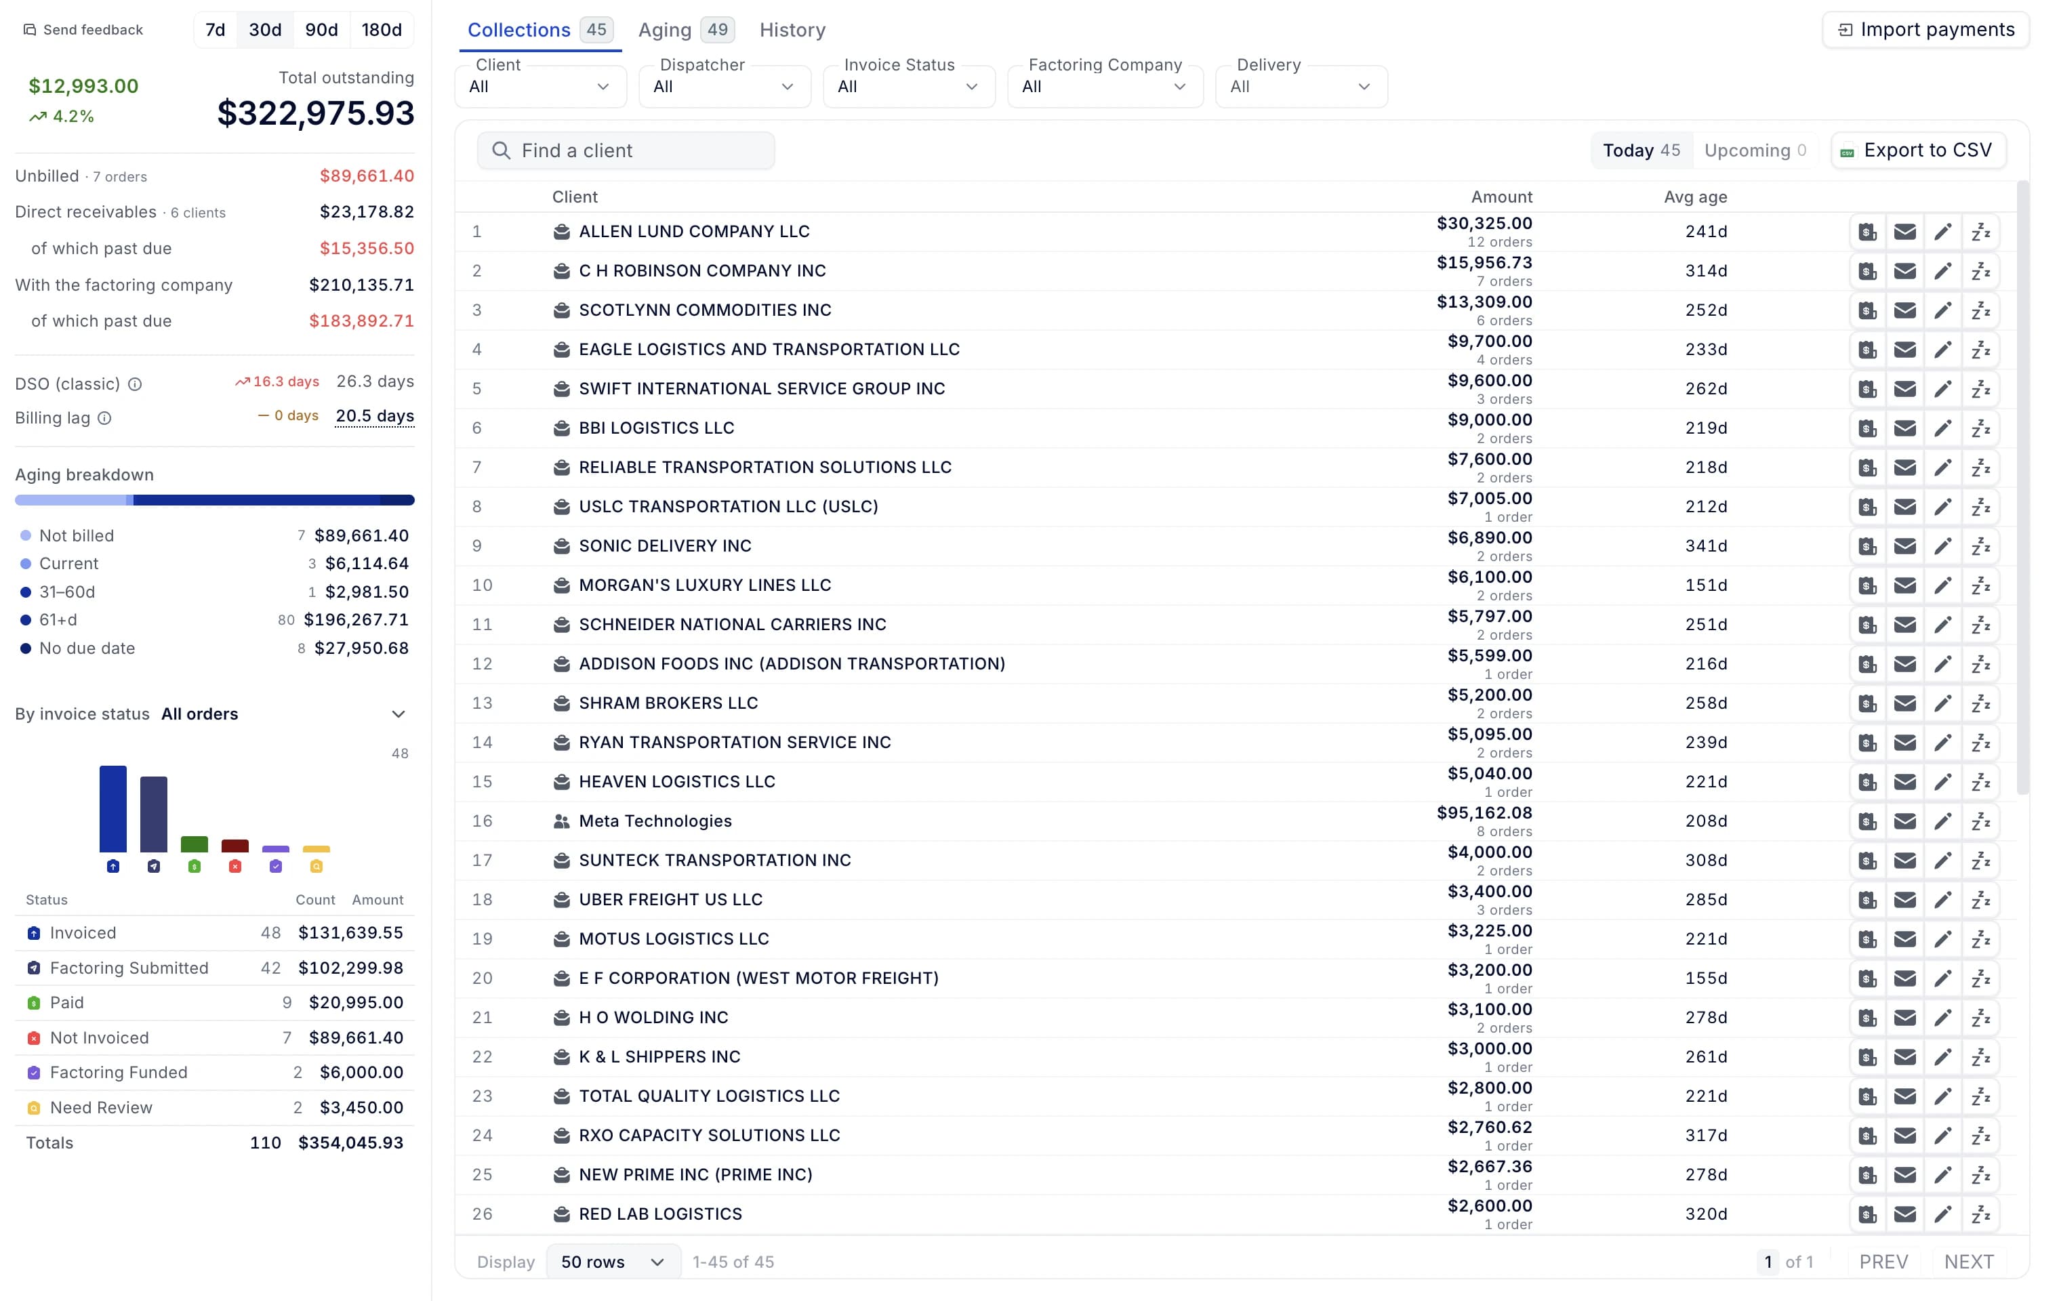Image resolution: width=2059 pixels, height=1301 pixels.
Task: Open the Delivery filter dropdown
Action: click(1301, 86)
